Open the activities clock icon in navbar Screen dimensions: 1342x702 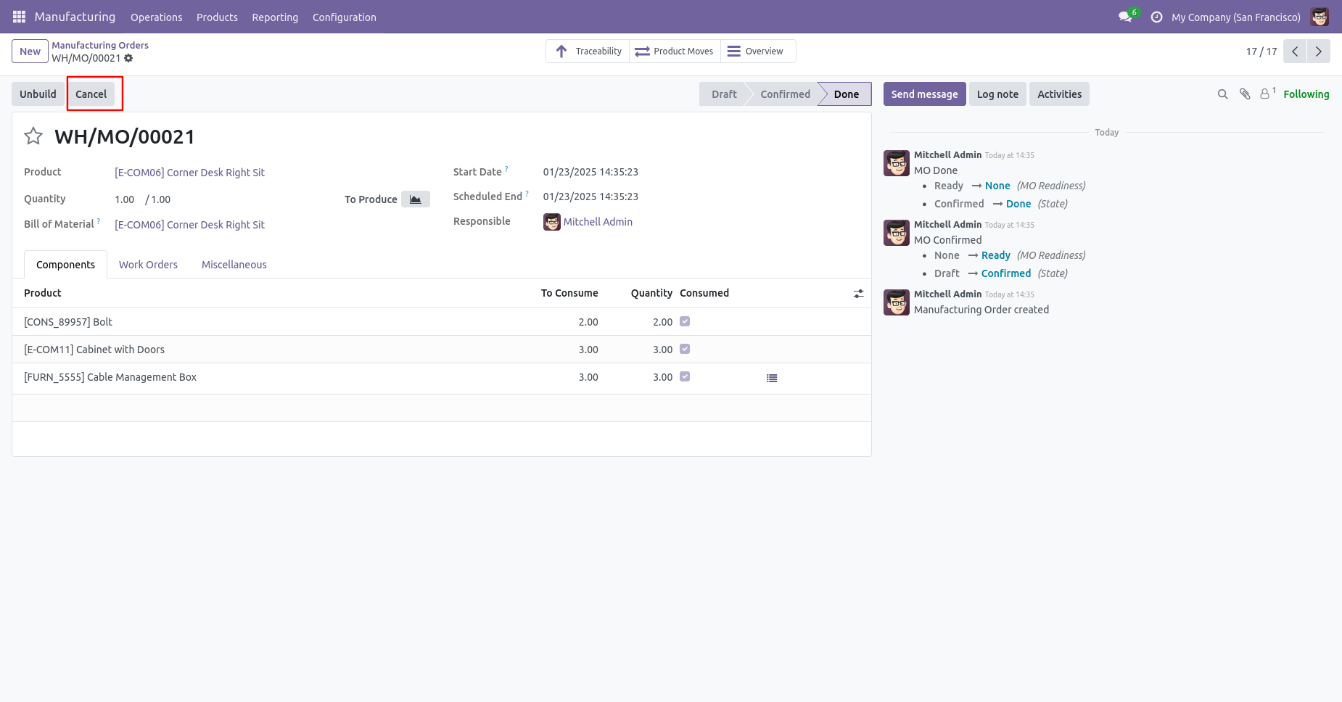[1157, 17]
